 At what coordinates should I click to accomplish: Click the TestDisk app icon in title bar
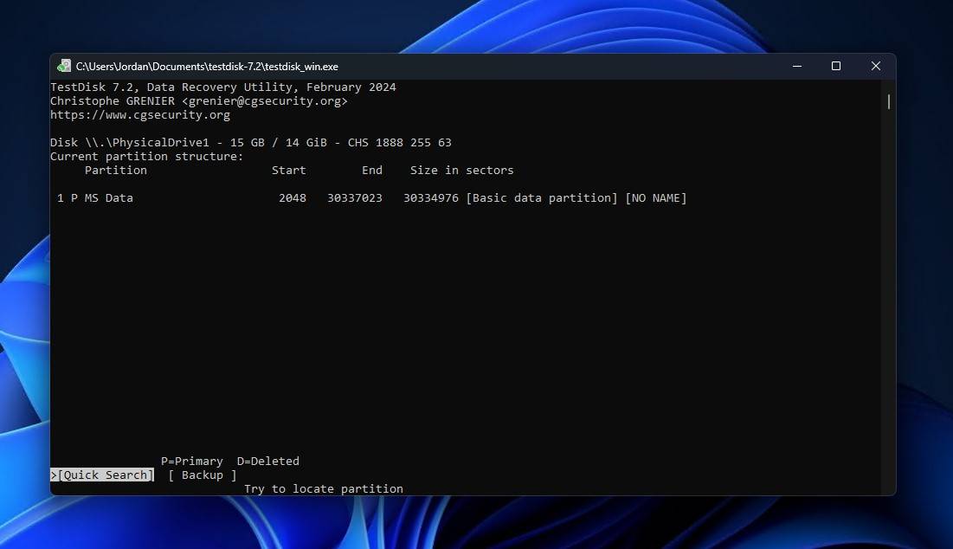click(64, 67)
